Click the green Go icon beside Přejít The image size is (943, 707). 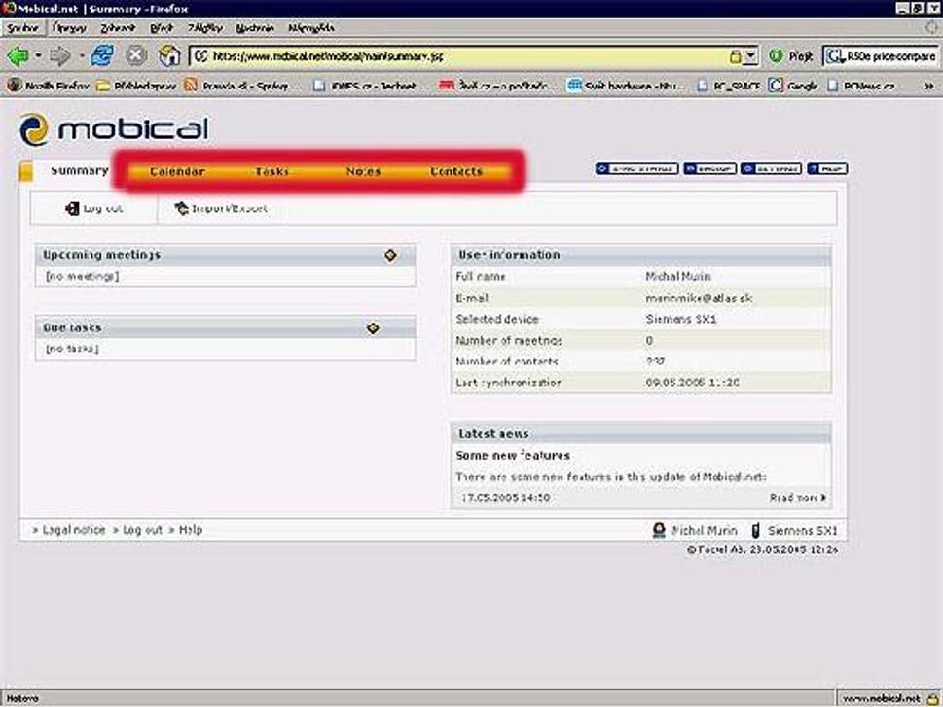coord(776,56)
